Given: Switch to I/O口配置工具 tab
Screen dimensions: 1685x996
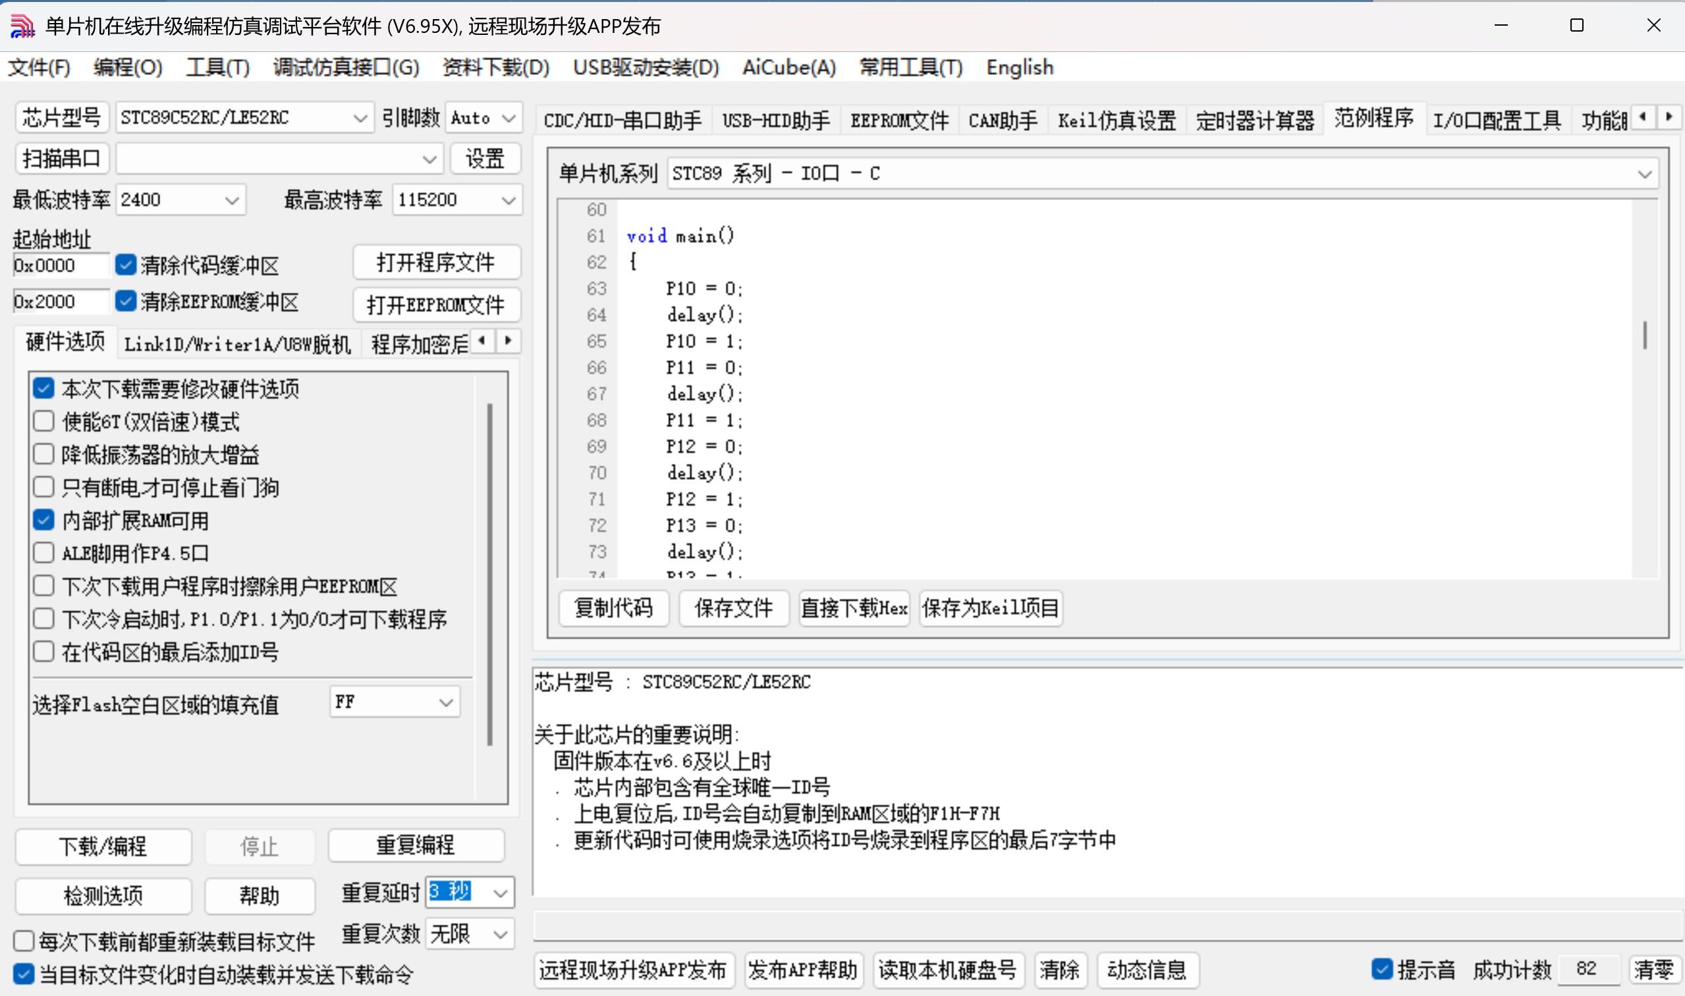Looking at the screenshot, I should coord(1497,120).
